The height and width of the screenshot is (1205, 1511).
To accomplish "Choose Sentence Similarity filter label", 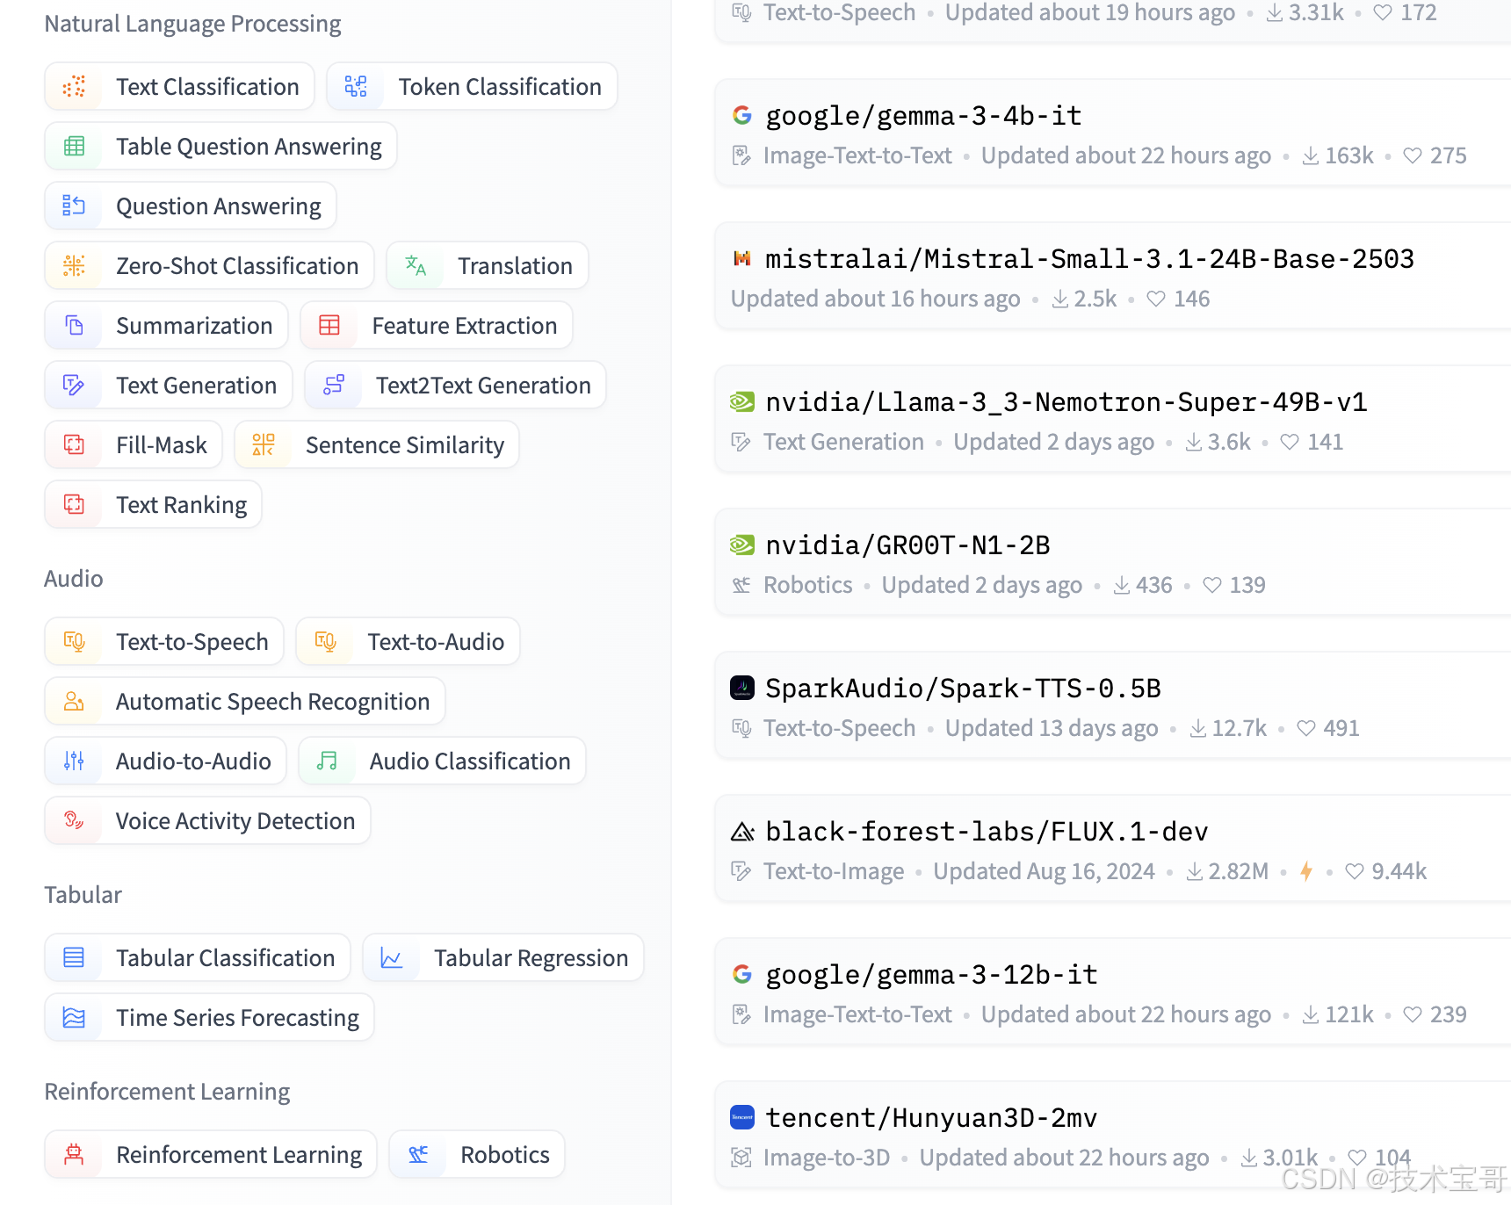I will tap(405, 444).
